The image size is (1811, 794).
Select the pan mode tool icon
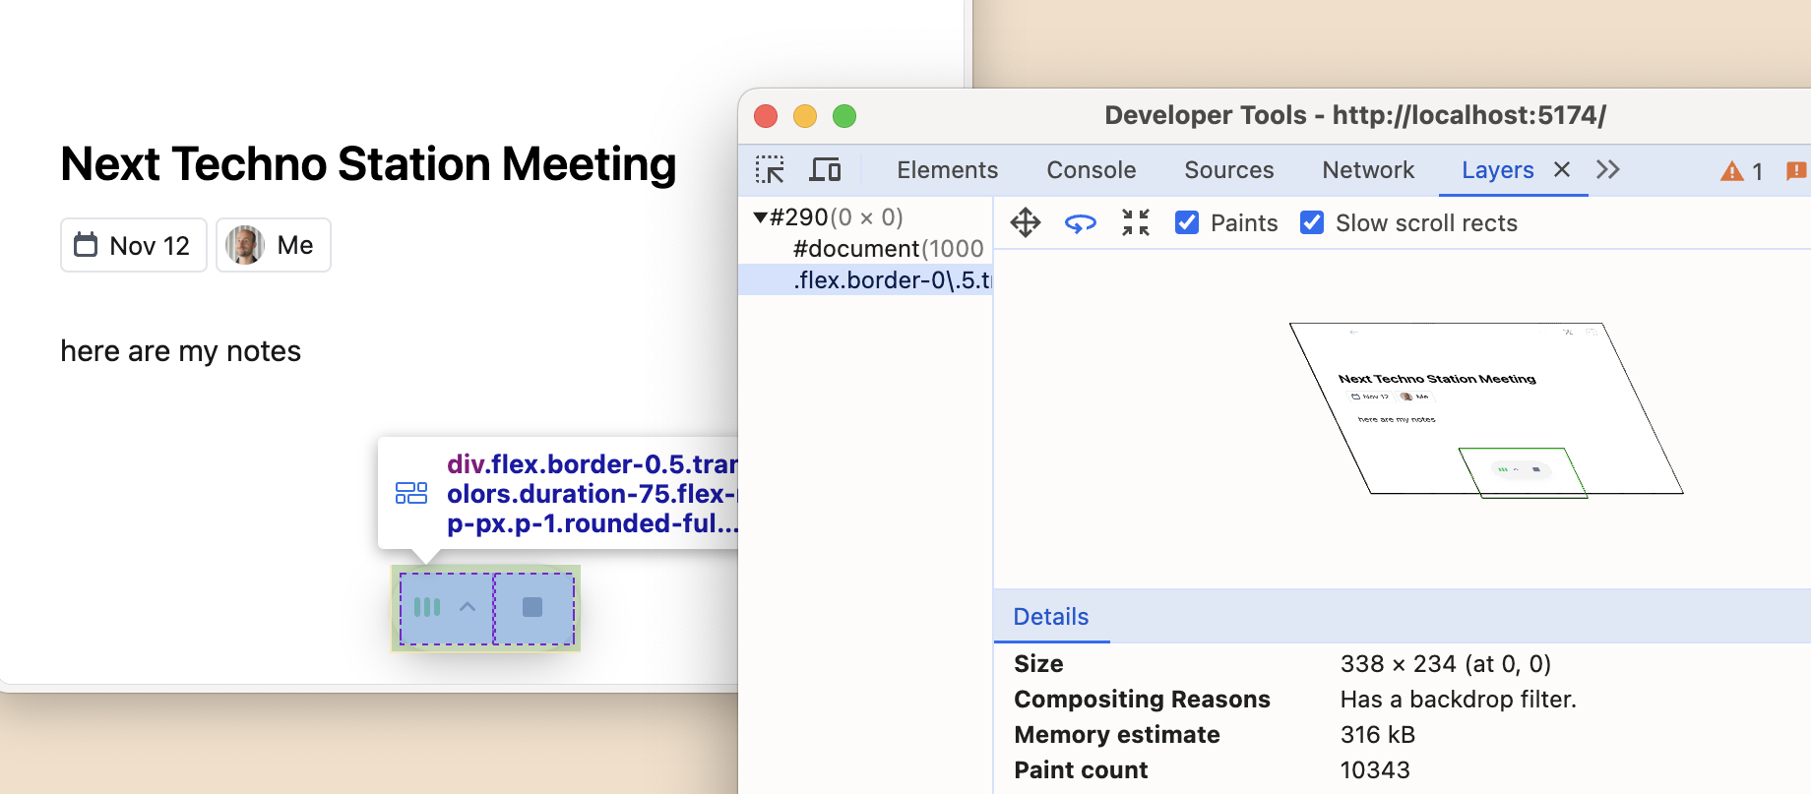pyautogui.click(x=1026, y=223)
